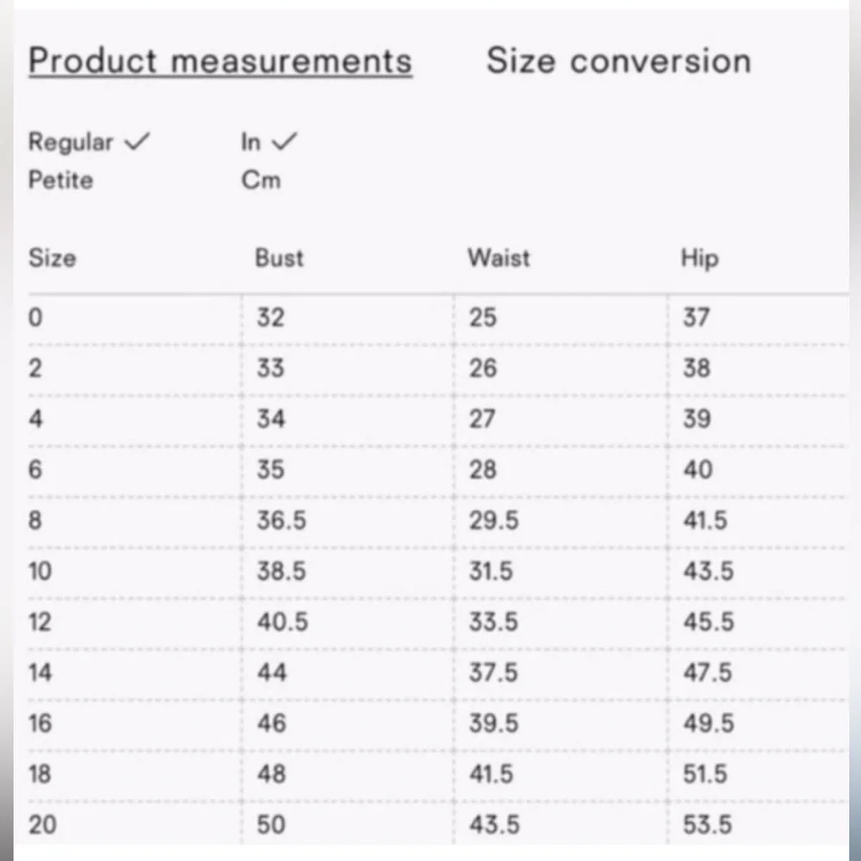861x861 pixels.
Task: Click the waist value 39.5 for size 16
Action: coord(493,723)
